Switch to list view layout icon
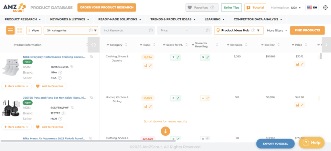The width and height of the screenshot is (331, 151). (11, 31)
